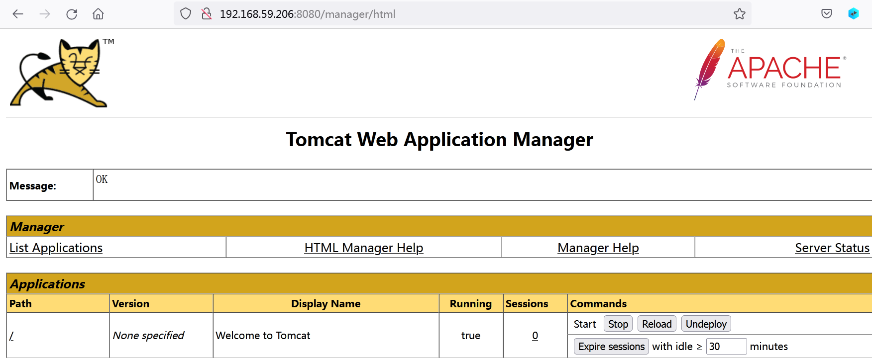The image size is (872, 358).
Task: Click the disabled Start command text
Action: (585, 324)
